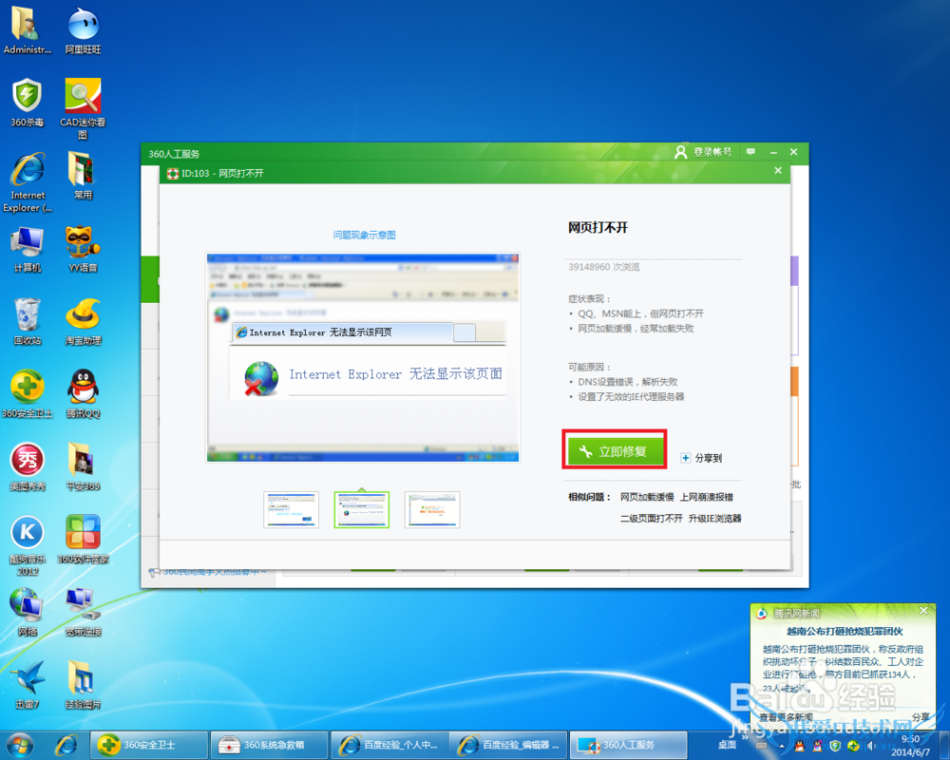Screen dimensions: 950x760
Task: Switch to the 360人工服务 taskbar item
Action: pos(629,745)
